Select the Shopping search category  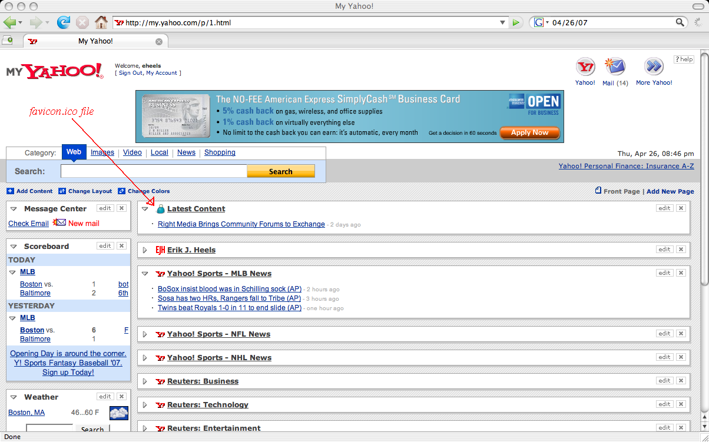(220, 152)
